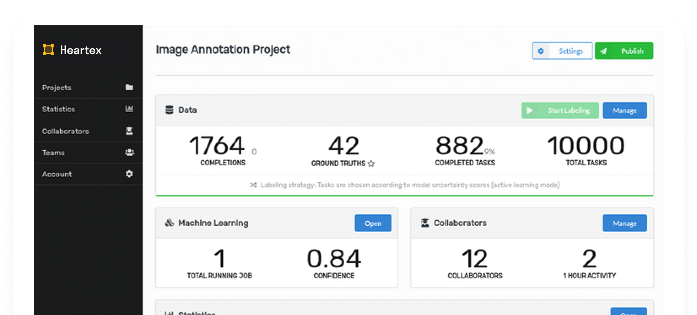Open the project Settings button
Image resolution: width=697 pixels, height=315 pixels.
(562, 51)
